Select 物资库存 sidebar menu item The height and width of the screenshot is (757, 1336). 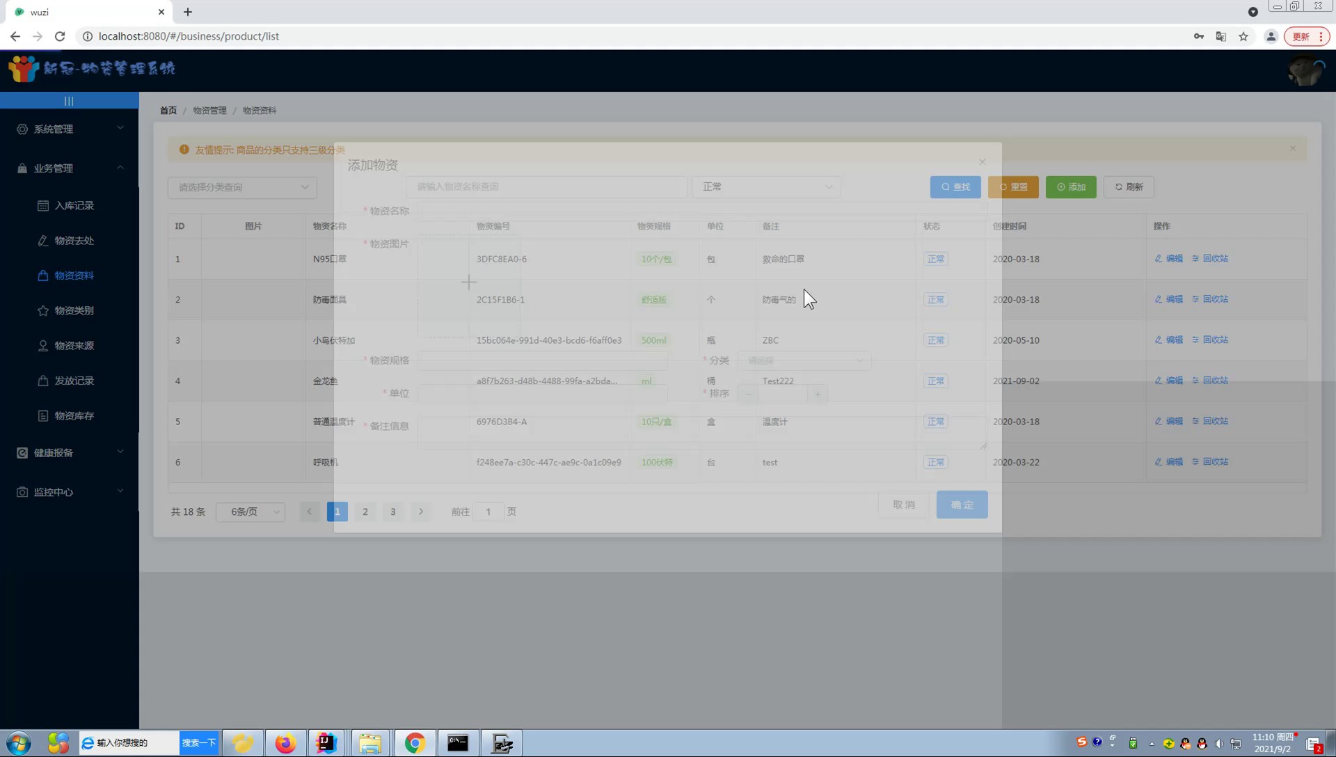click(x=74, y=415)
